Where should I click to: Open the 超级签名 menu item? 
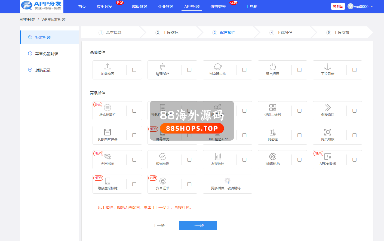(140, 7)
